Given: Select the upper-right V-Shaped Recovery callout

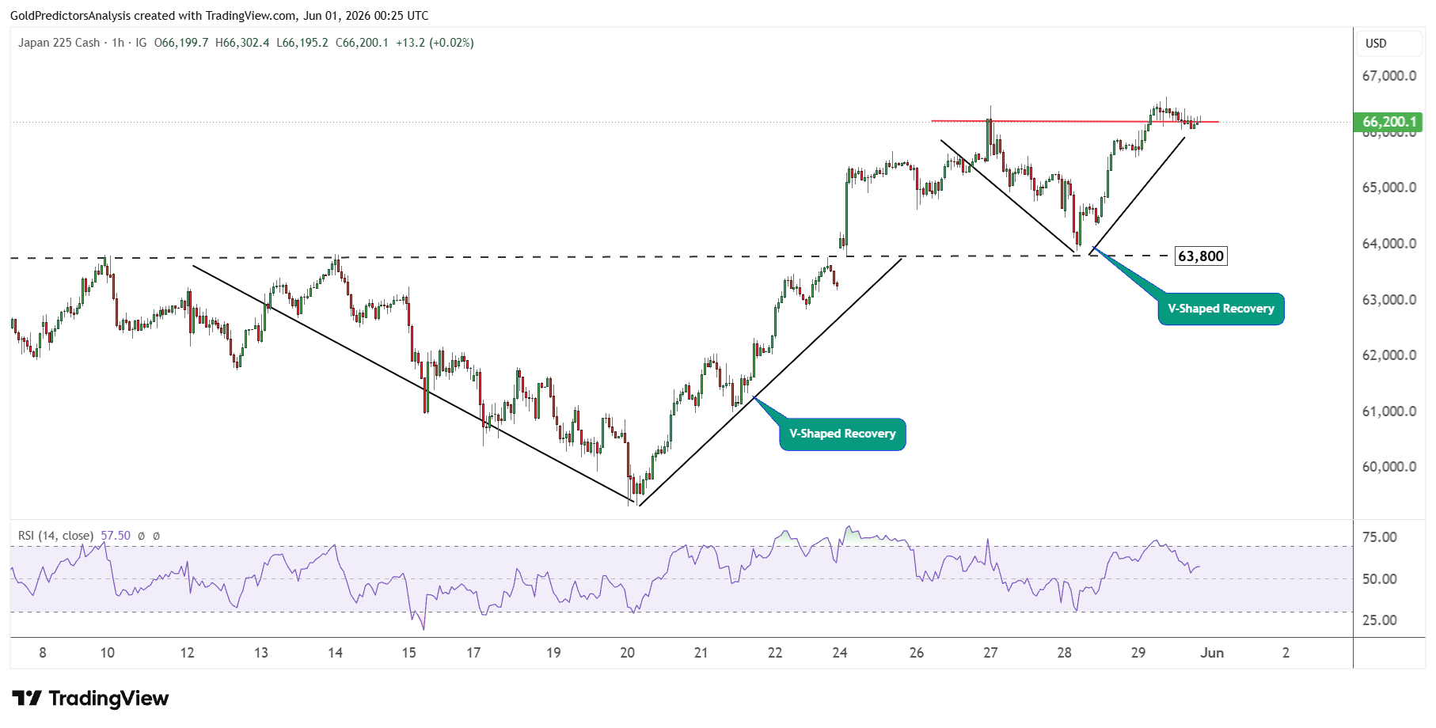Looking at the screenshot, I should tap(1221, 309).
